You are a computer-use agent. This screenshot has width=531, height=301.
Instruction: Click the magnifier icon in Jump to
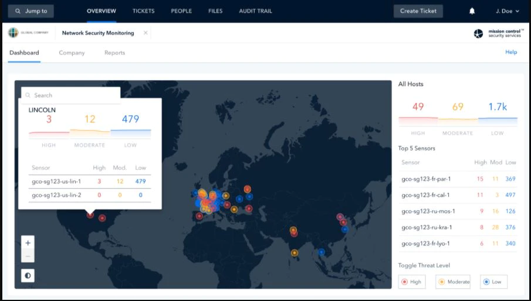(18, 11)
